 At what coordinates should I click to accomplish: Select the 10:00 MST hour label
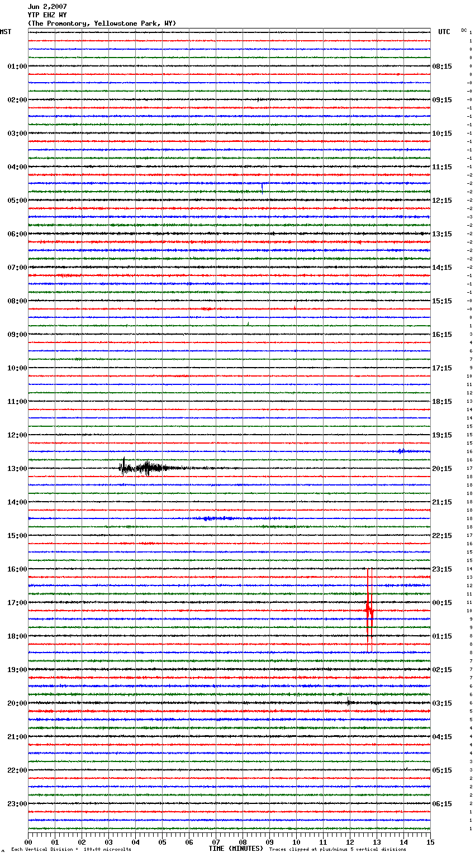(17, 368)
